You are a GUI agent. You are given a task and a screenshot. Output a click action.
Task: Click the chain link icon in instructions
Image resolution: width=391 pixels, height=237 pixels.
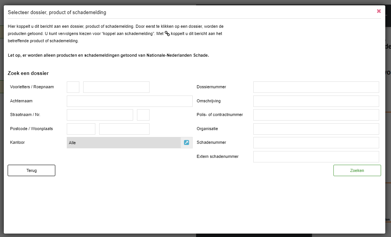click(x=167, y=33)
